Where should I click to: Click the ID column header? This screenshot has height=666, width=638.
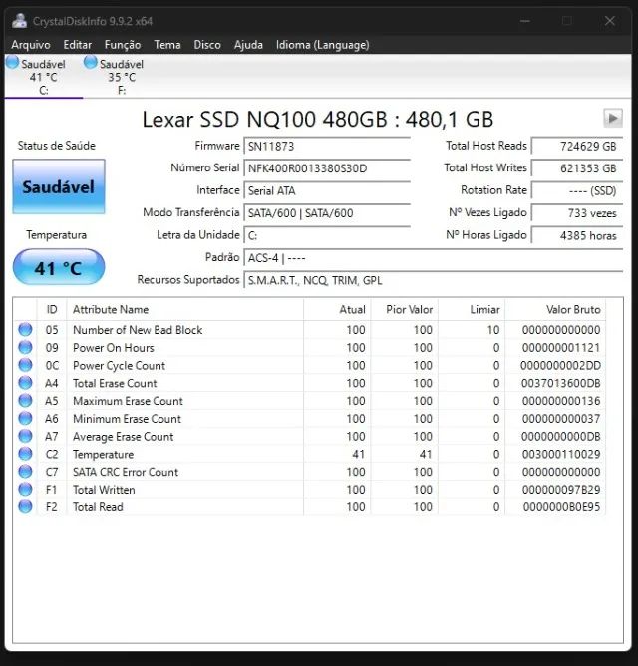(52, 310)
